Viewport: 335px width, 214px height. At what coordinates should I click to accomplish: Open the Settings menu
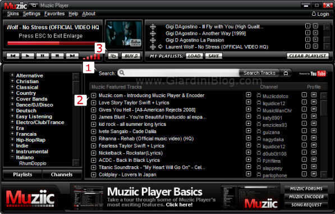pyautogui.click(x=31, y=13)
